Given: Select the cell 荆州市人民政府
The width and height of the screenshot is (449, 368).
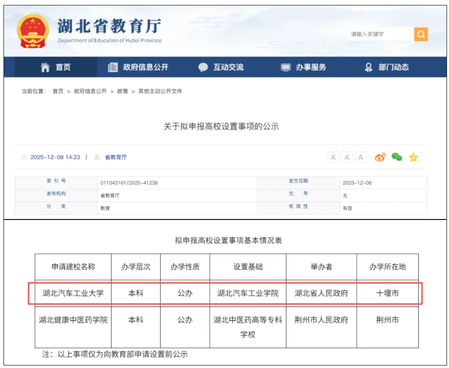Looking at the screenshot, I should [321, 327].
